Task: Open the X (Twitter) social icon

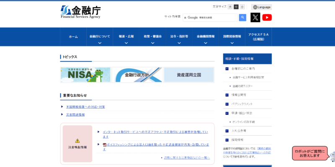Action: coord(255,18)
